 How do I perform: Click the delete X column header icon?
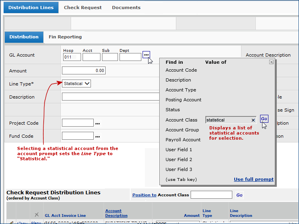click(x=37, y=215)
